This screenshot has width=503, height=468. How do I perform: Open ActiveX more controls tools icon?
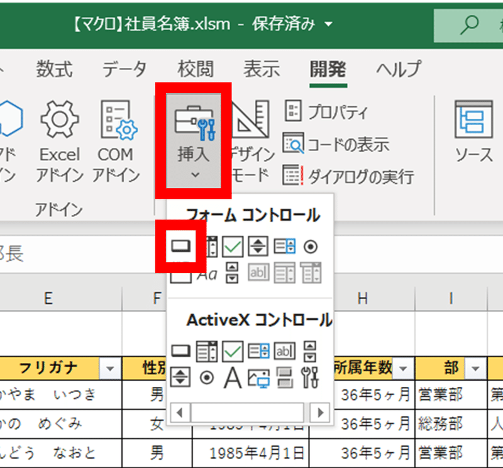click(310, 377)
